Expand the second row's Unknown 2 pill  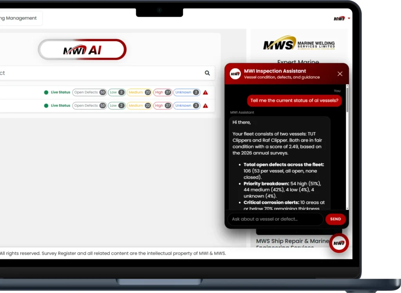(187, 106)
